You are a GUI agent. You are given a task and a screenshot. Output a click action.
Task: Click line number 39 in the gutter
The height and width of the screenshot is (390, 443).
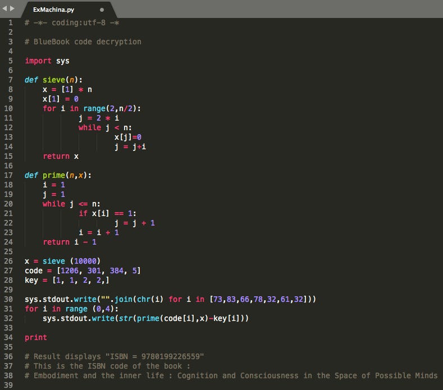tap(8, 385)
